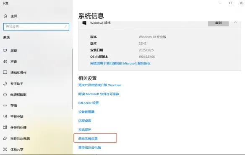Focus the 查找设置 search field
Image resolution: width=245 pixels, height=155 pixels.
click(x=36, y=27)
